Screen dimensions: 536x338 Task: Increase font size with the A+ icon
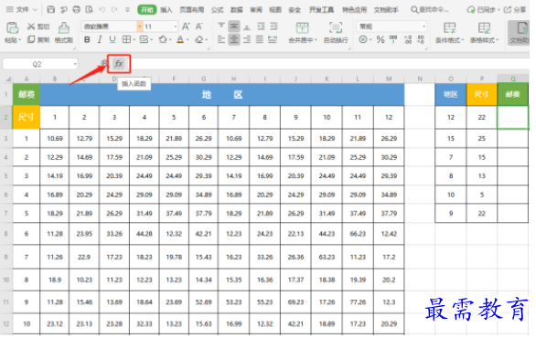click(x=186, y=26)
